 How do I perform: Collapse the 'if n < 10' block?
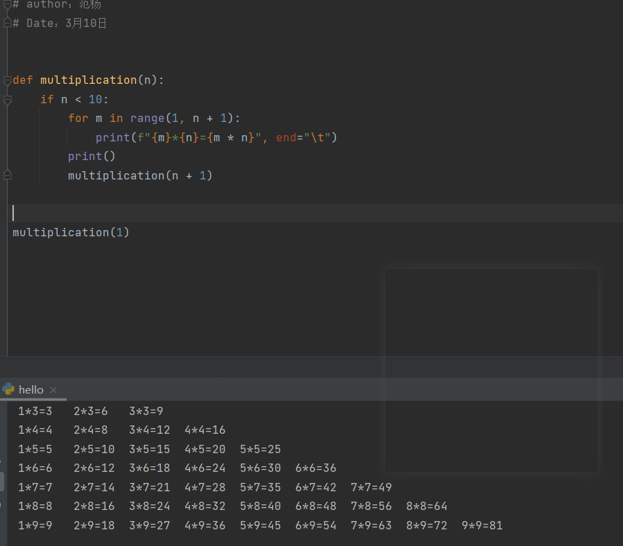[x=7, y=100]
